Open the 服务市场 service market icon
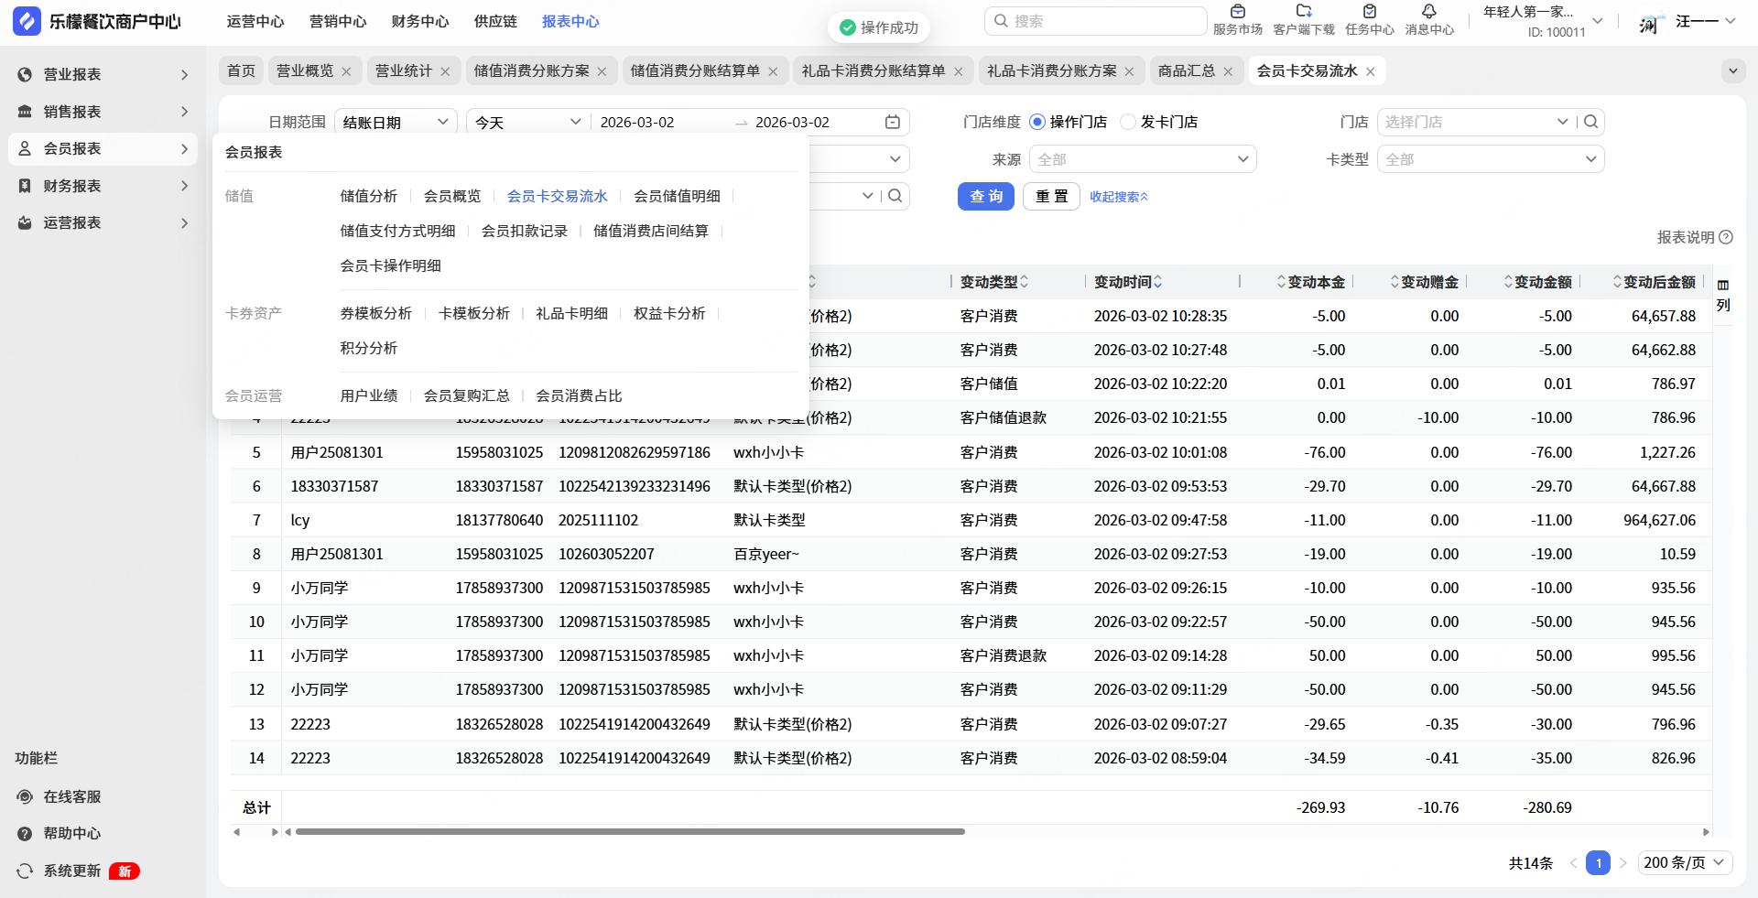 (1237, 12)
